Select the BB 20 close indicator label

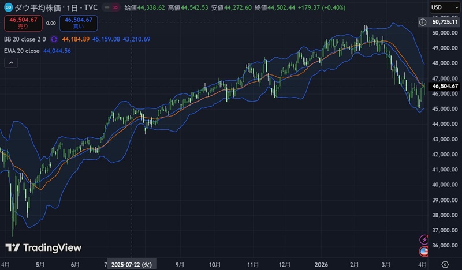pos(25,39)
